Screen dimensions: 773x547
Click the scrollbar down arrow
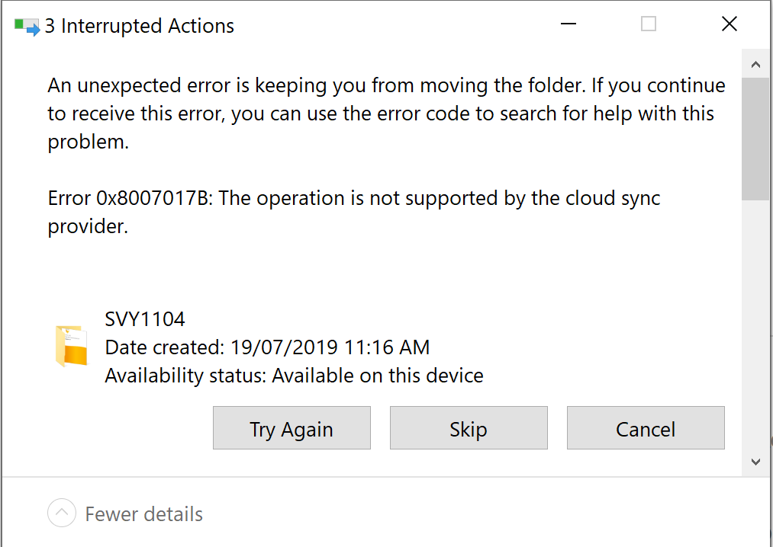pyautogui.click(x=755, y=462)
